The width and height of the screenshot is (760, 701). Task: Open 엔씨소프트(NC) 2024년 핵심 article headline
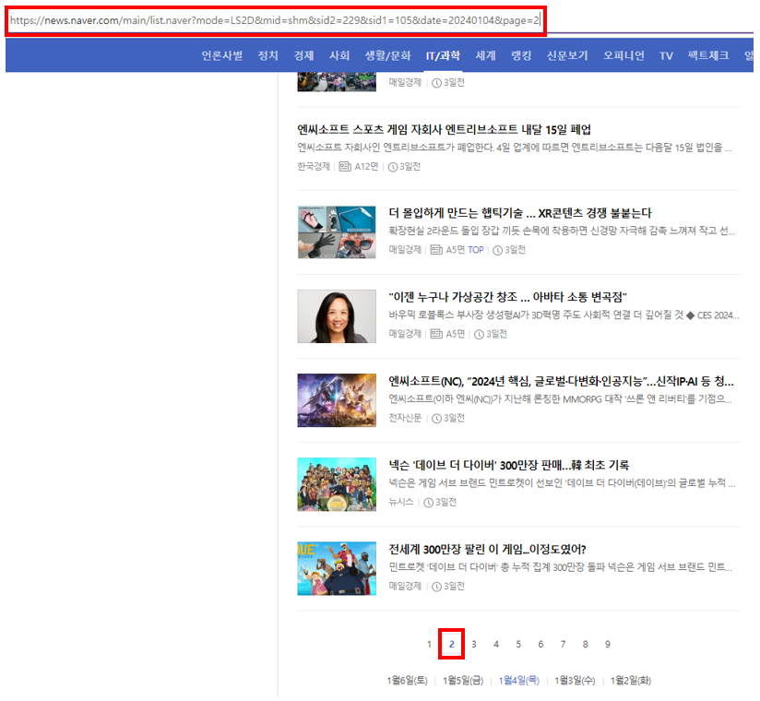click(562, 381)
